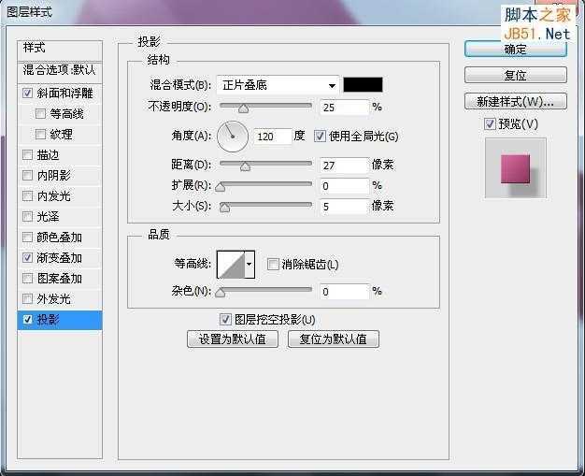
Task: Click the style preview thumbnail
Action: (x=516, y=168)
